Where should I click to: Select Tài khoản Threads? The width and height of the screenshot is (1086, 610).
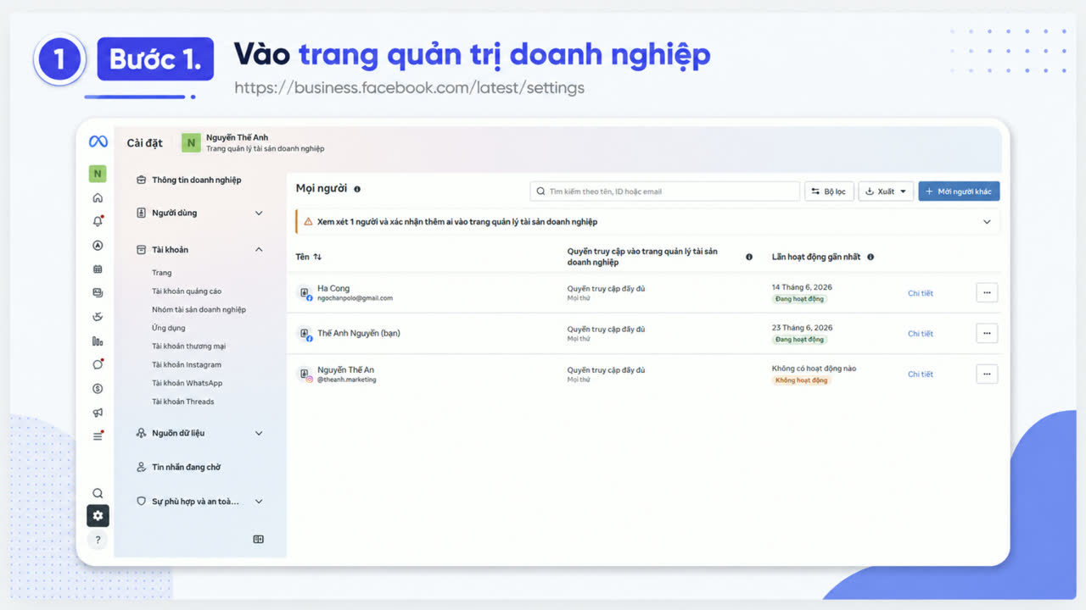183,402
